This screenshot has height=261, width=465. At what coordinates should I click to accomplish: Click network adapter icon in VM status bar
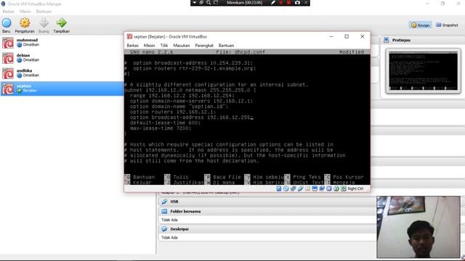point(293,188)
